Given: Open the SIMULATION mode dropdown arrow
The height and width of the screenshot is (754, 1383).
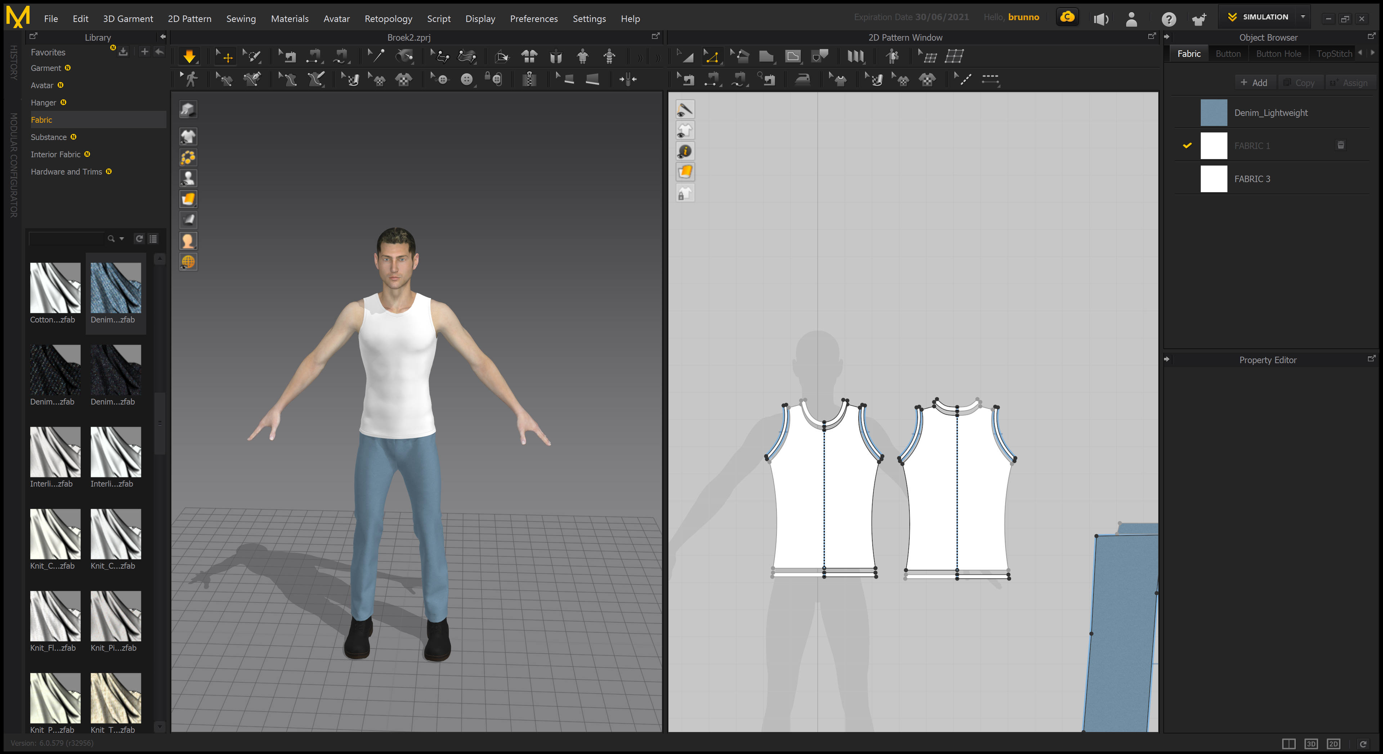Looking at the screenshot, I should pyautogui.click(x=1303, y=17).
